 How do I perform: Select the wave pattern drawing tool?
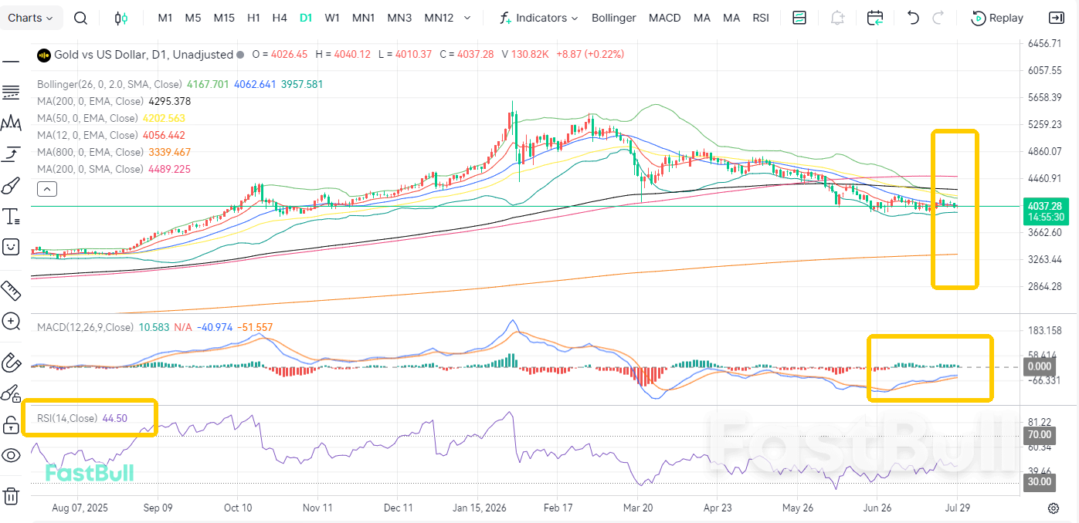[11, 123]
